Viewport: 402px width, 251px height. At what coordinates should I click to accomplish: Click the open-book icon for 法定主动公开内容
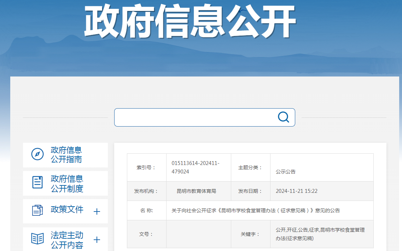pos(37,239)
